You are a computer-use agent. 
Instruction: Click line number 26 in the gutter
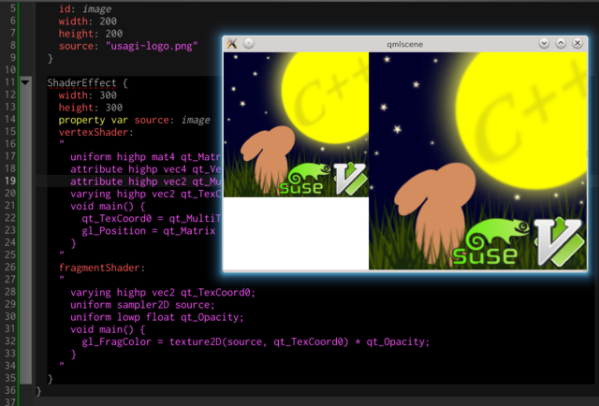tap(10, 268)
